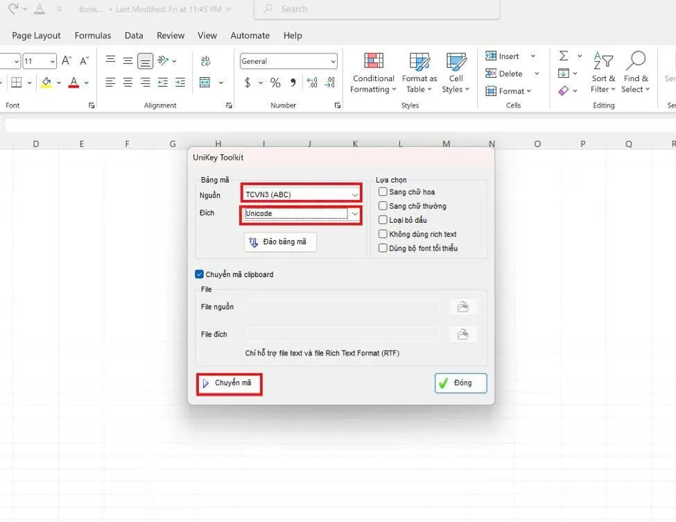Image resolution: width=676 pixels, height=522 pixels.
Task: Click the Fill down icon in Editing
Action: coord(564,73)
